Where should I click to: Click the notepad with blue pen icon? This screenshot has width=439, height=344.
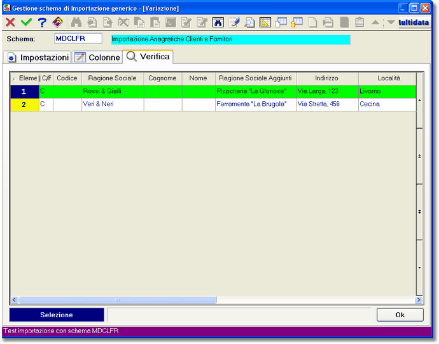coord(234,22)
